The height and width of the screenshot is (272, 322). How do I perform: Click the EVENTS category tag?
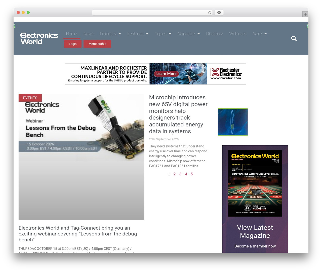[x=30, y=98]
